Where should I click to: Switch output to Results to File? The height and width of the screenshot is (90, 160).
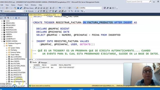(65, 11)
